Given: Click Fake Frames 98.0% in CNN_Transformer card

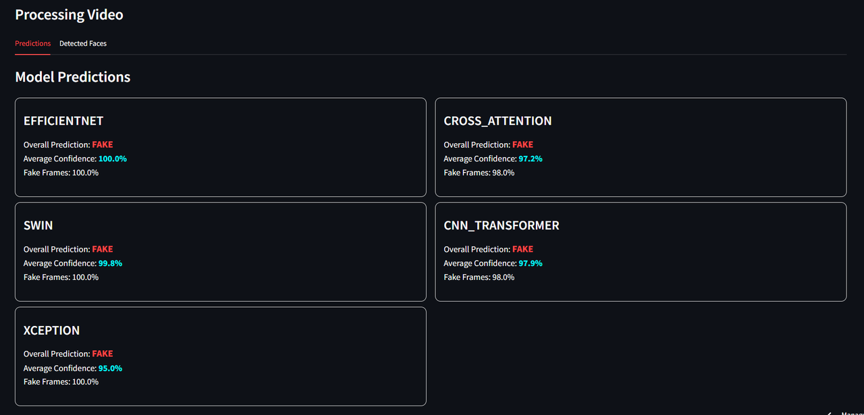Looking at the screenshot, I should [x=479, y=277].
